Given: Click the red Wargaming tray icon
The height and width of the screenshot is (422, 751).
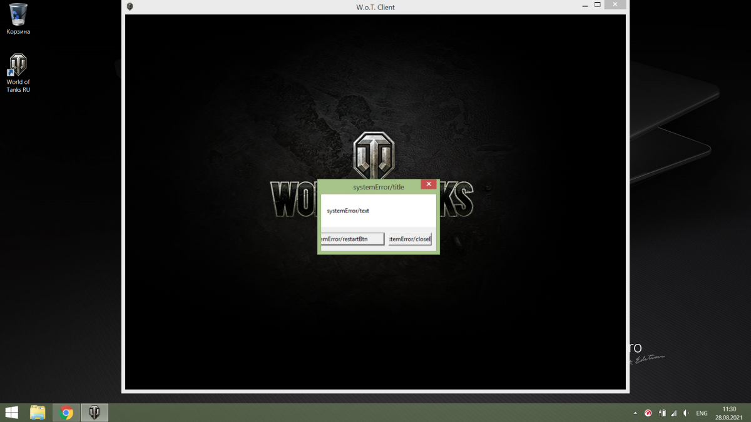Looking at the screenshot, I should [648, 413].
